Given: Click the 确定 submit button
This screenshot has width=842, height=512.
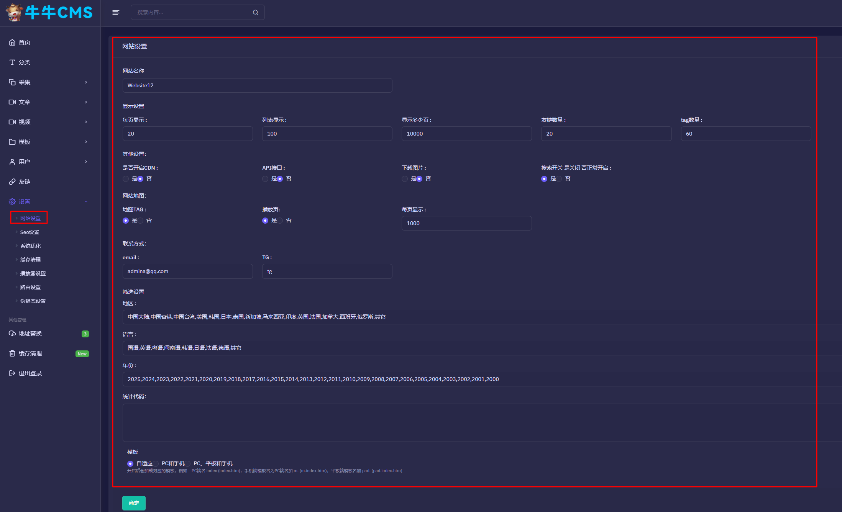Looking at the screenshot, I should (x=134, y=503).
